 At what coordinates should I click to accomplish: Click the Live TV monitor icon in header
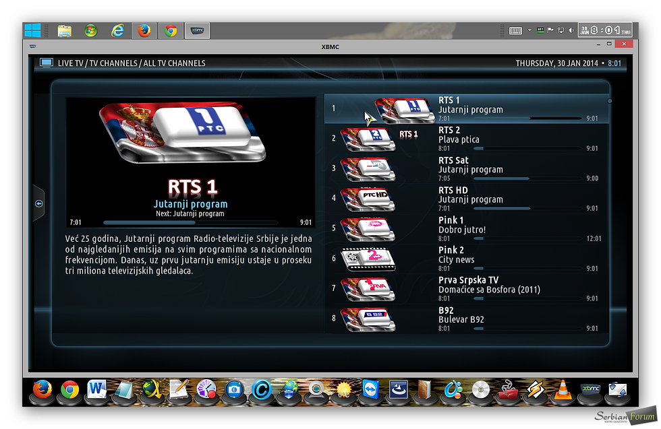(46, 63)
